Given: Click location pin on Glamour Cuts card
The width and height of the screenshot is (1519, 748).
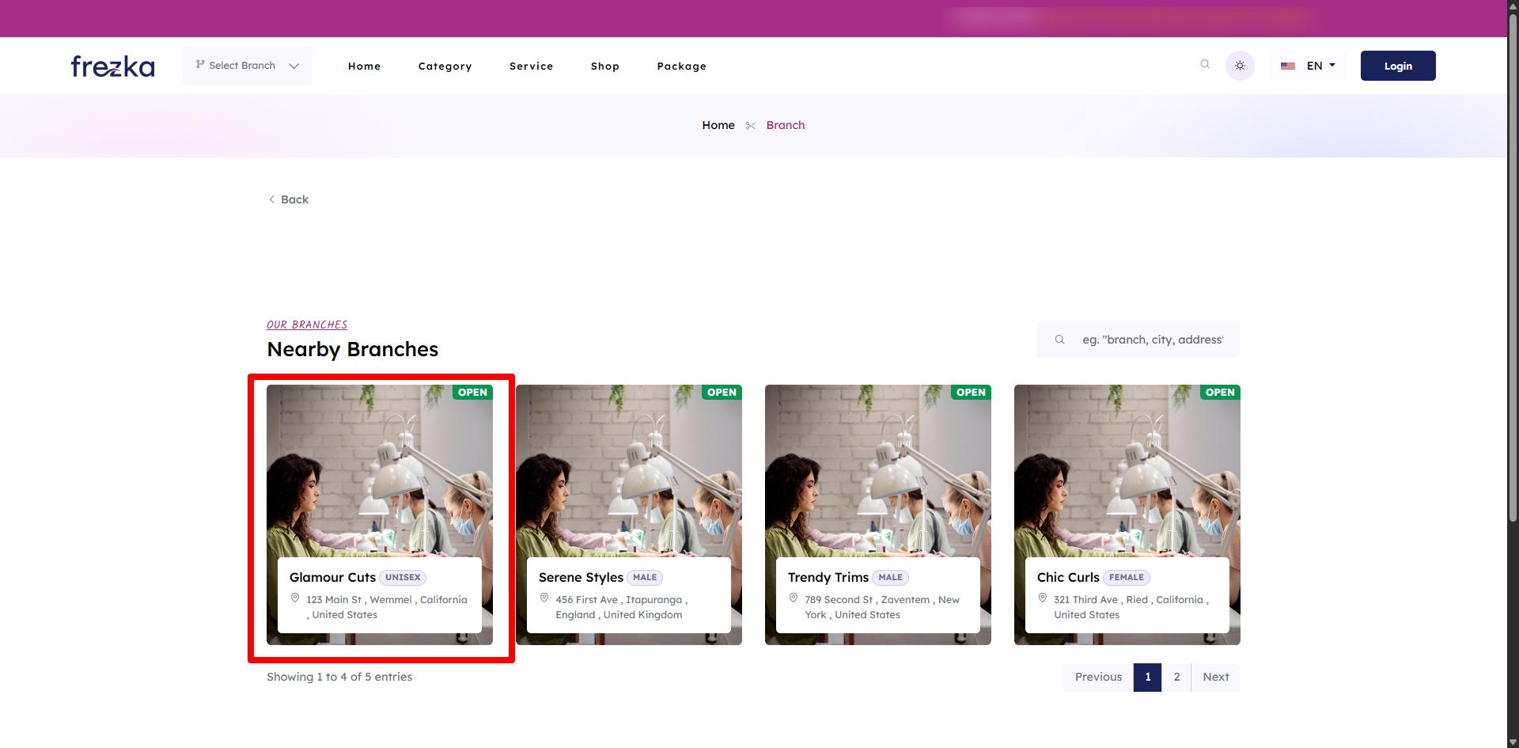Looking at the screenshot, I should tap(295, 598).
